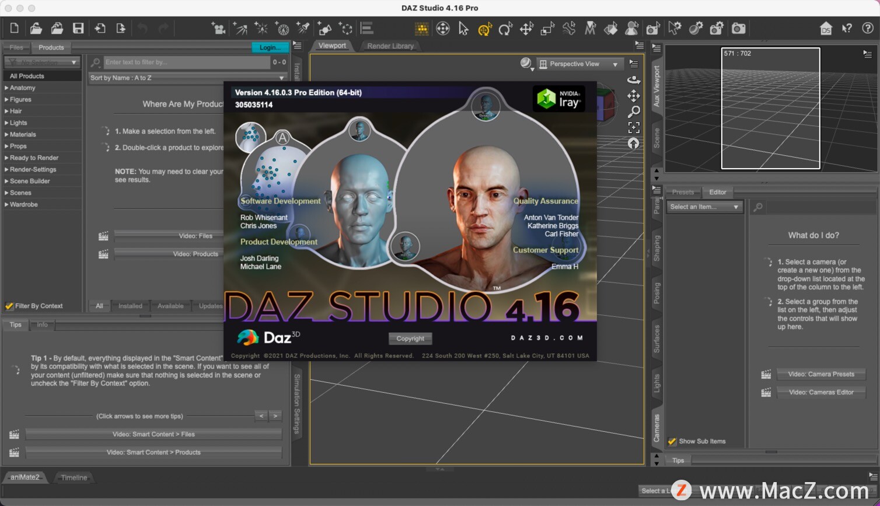Screen dimensions: 880x506
Task: Switch to the Render Library tab
Action: pos(390,46)
